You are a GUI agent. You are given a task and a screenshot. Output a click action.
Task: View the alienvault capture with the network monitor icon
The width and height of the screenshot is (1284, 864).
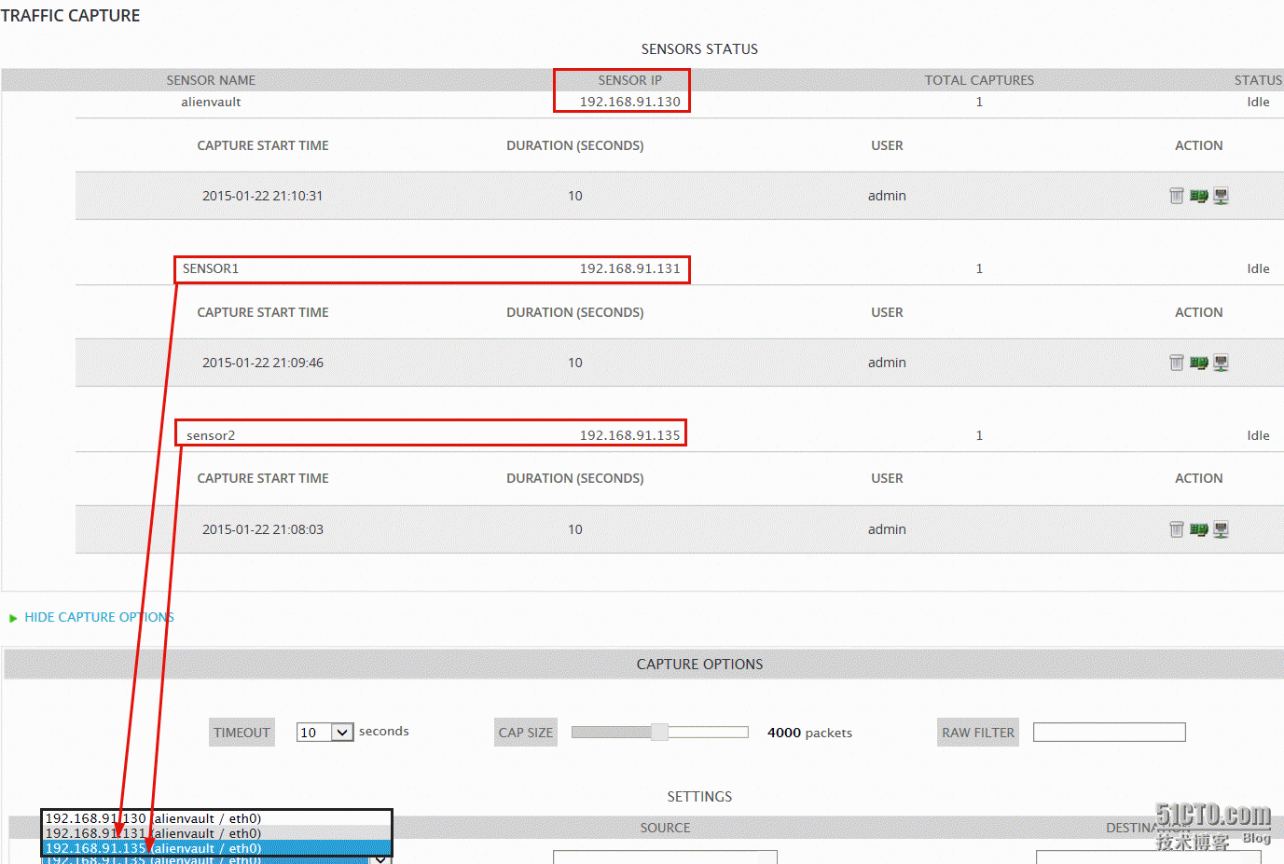[1221, 196]
